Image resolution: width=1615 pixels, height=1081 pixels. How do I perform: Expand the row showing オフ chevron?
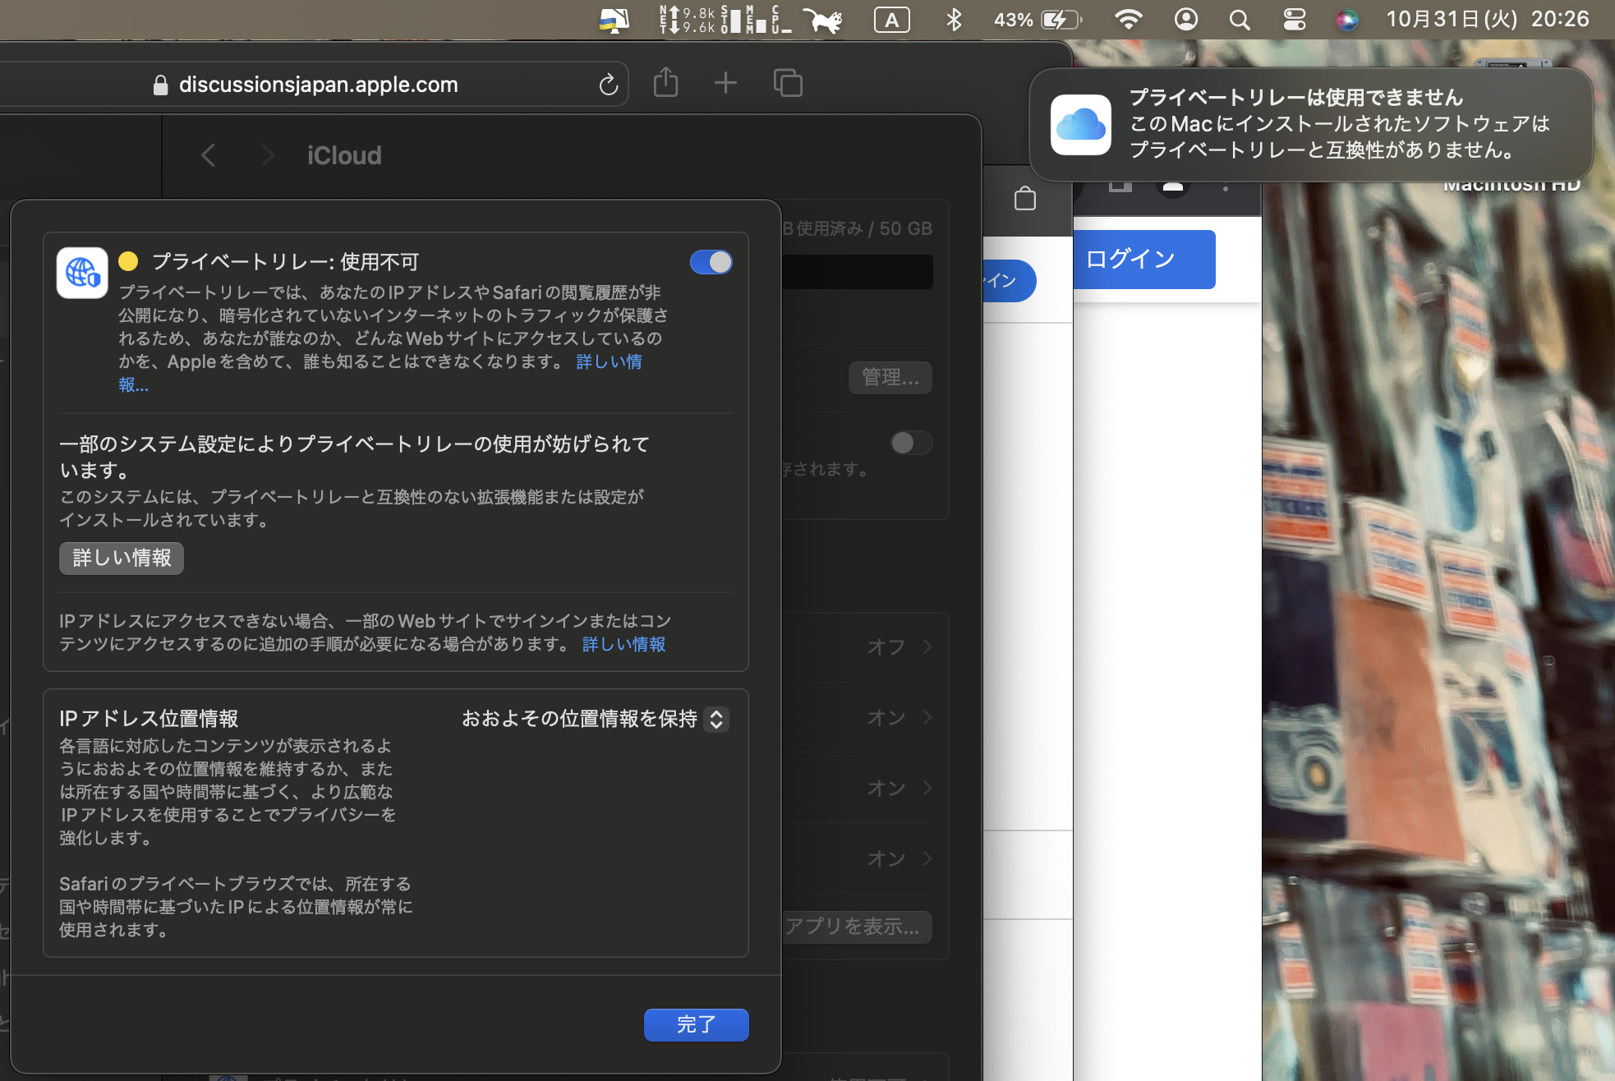coord(927,646)
